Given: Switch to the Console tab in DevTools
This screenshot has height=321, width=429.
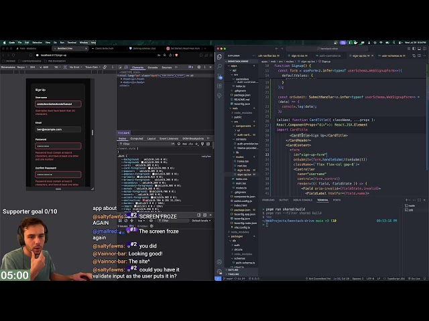Looking at the screenshot, I should 153,68.
